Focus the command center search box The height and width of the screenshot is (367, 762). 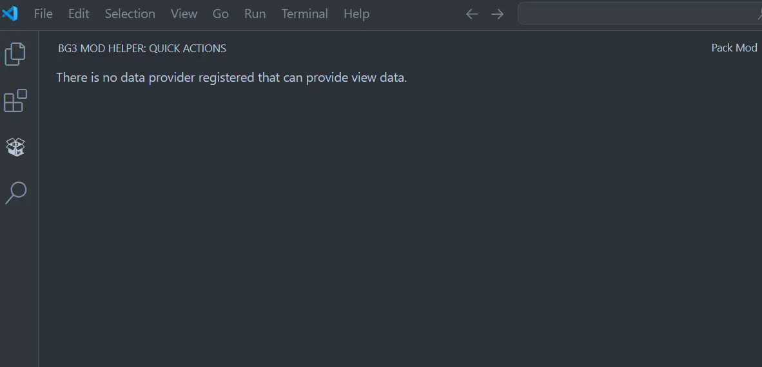point(640,14)
